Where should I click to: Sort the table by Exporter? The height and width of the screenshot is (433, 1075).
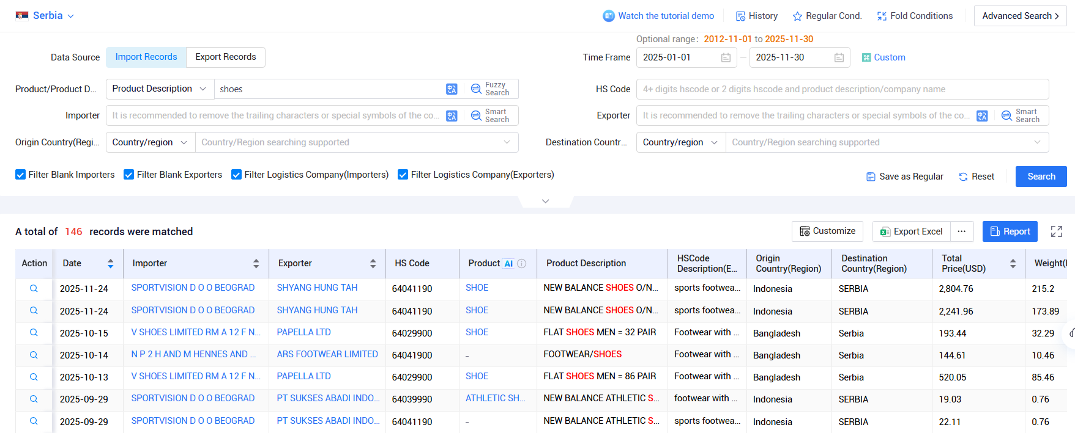373,263
